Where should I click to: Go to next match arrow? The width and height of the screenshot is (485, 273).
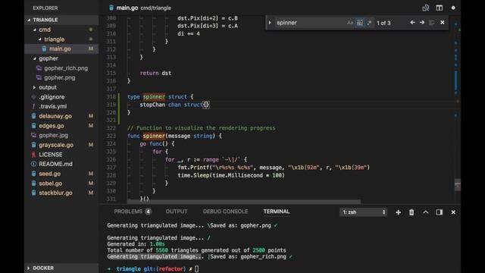(x=422, y=23)
